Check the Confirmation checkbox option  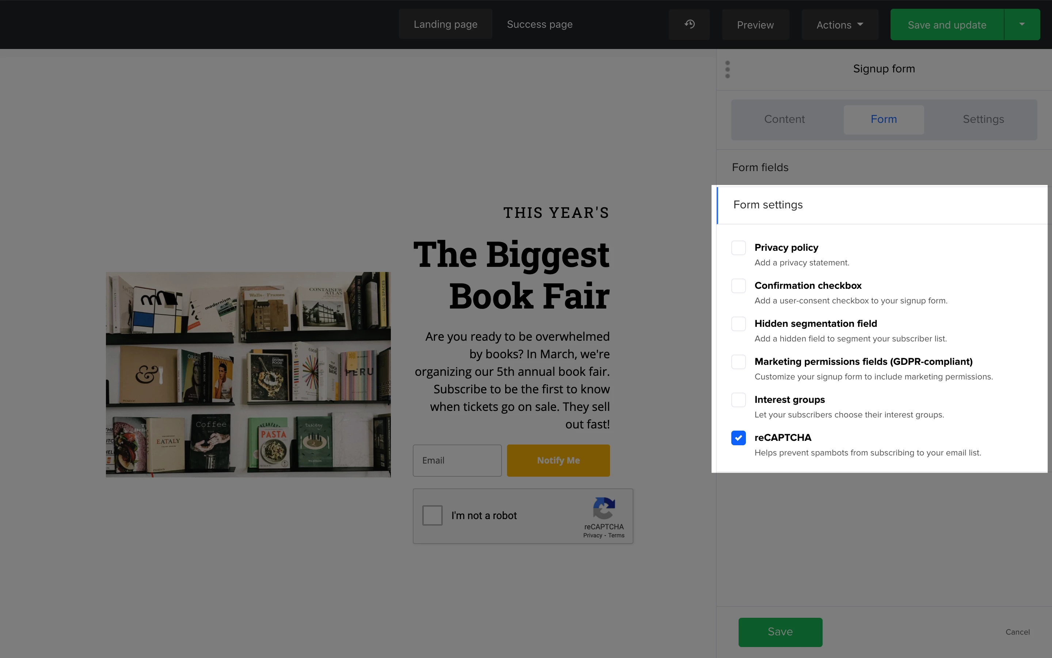click(x=738, y=286)
